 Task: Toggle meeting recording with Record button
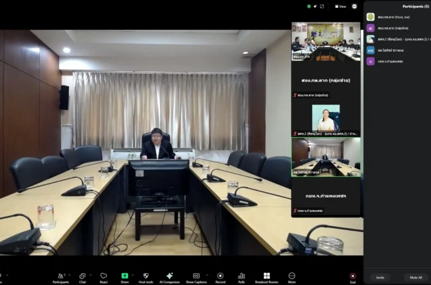click(220, 278)
